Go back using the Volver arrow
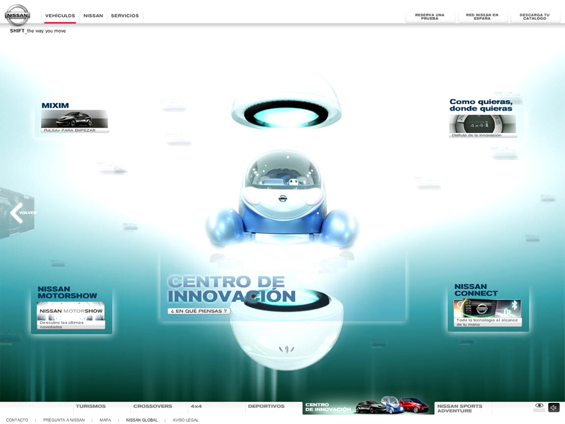Viewport: 565px width, 424px height. (x=18, y=213)
